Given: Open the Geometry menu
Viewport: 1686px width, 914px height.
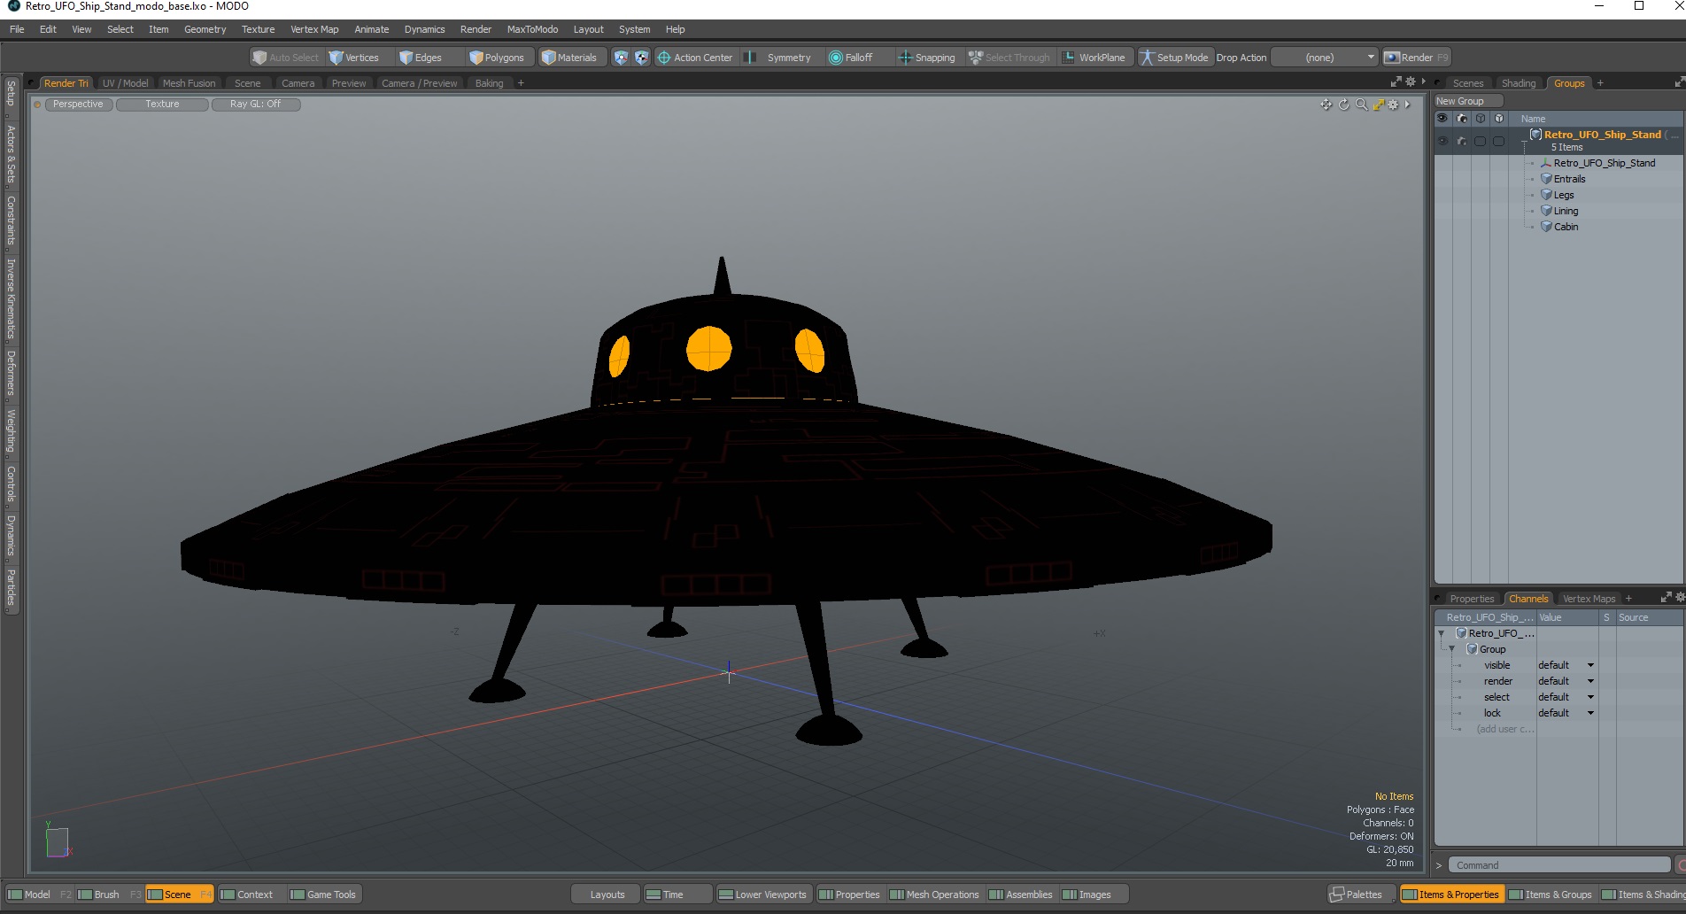Looking at the screenshot, I should (x=205, y=29).
